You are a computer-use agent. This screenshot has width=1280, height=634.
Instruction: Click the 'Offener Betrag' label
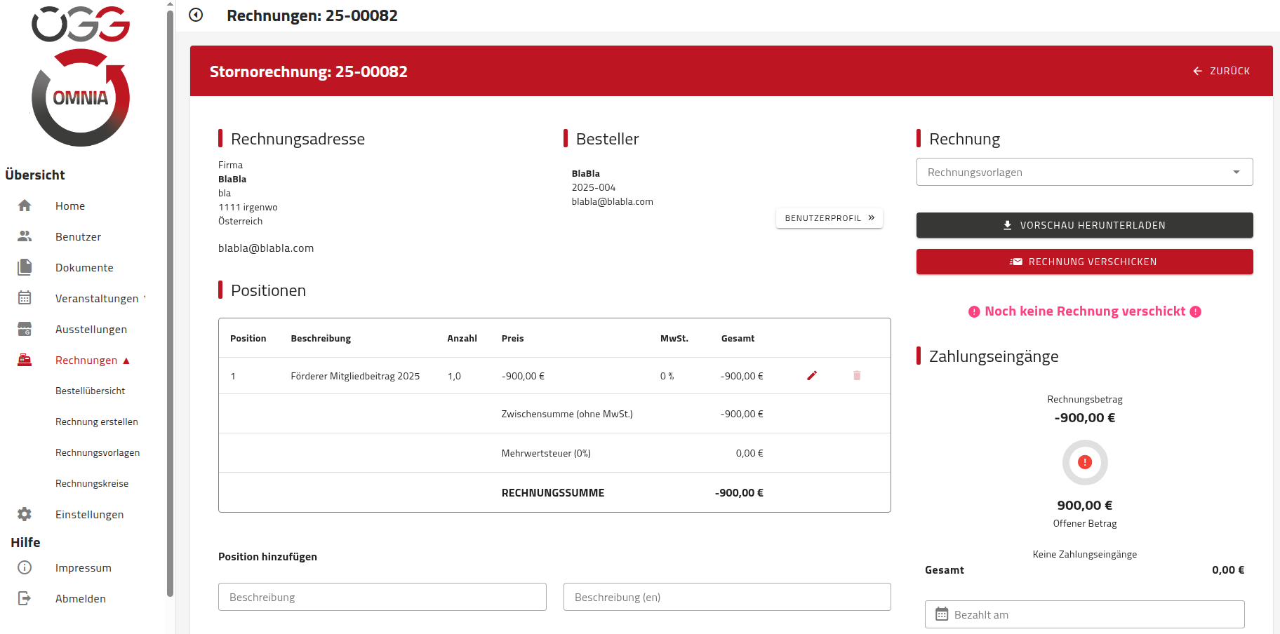click(1085, 523)
